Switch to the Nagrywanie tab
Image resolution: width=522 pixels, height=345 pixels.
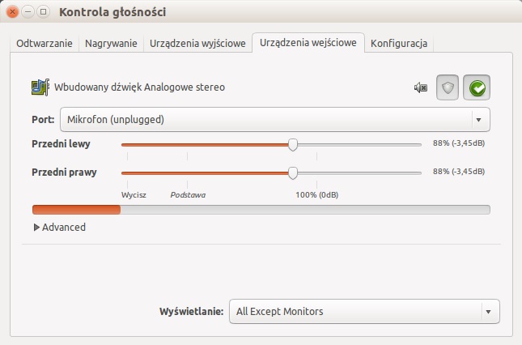coord(111,43)
